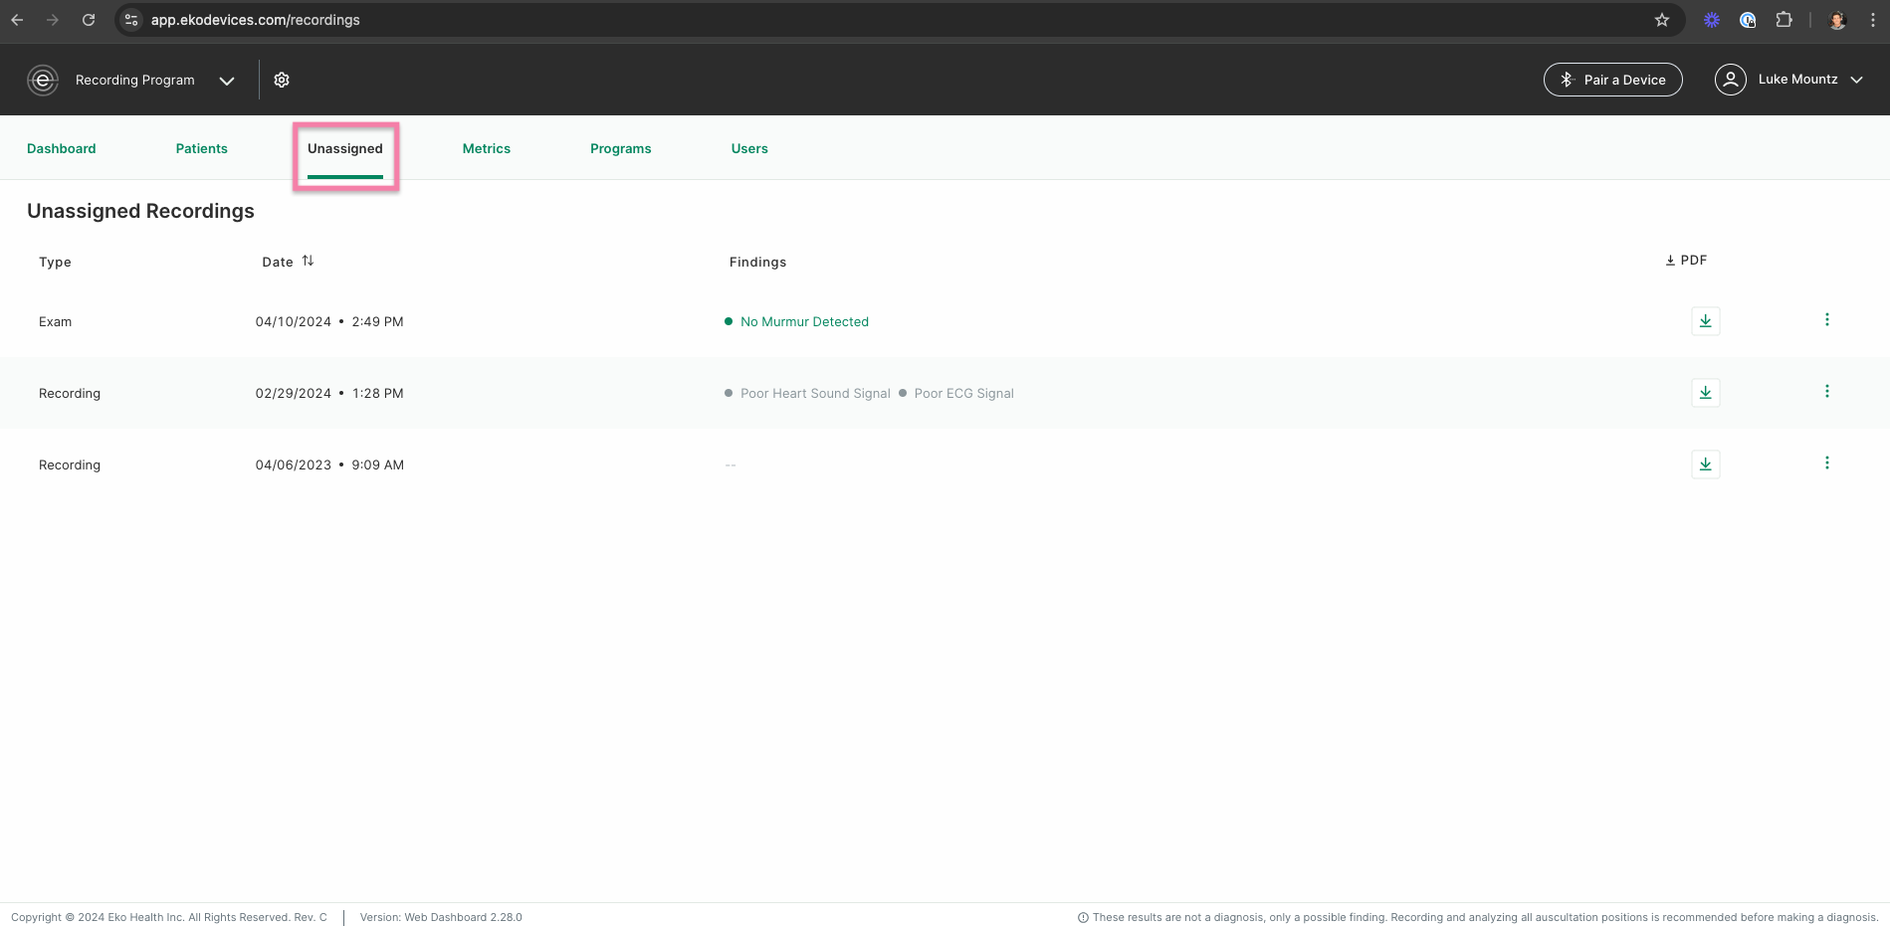Screen dimensions: 1890x928
Task: Open more options for 04/10/2024 exam
Action: coord(1827,319)
